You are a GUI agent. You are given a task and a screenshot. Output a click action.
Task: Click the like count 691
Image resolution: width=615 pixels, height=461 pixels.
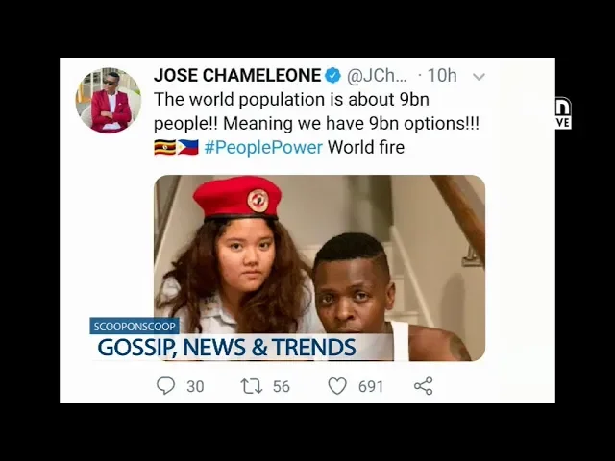click(371, 386)
